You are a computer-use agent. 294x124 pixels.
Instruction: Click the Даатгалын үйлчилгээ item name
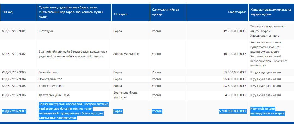[54, 95]
